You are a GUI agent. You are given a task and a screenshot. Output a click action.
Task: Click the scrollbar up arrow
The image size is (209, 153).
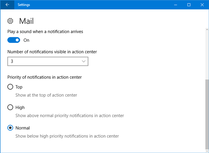(x=207, y=30)
